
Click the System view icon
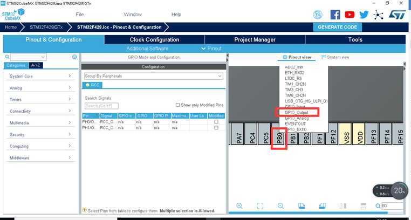[324, 57]
